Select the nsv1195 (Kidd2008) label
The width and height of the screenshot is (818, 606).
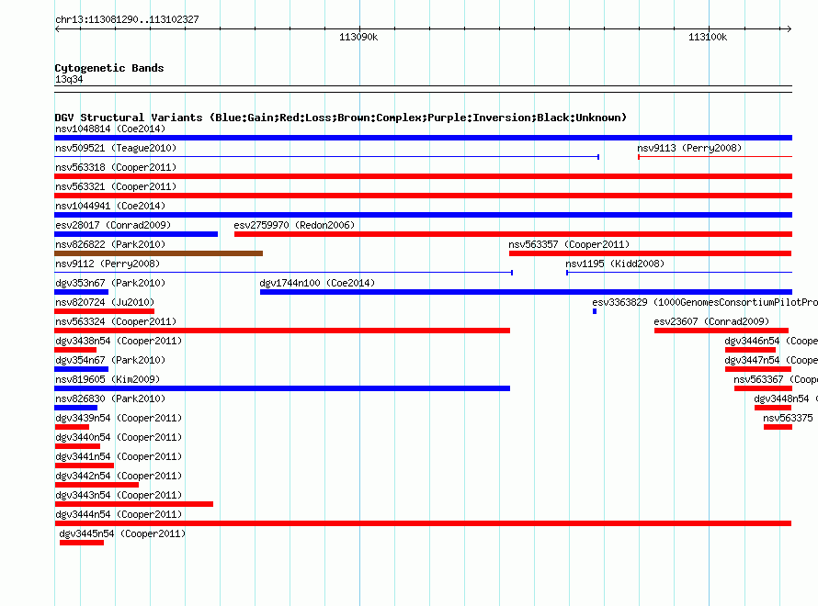(615, 264)
